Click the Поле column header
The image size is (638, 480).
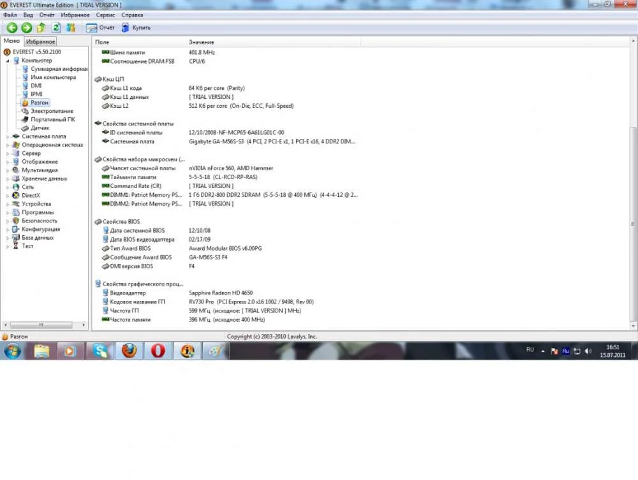coord(138,42)
